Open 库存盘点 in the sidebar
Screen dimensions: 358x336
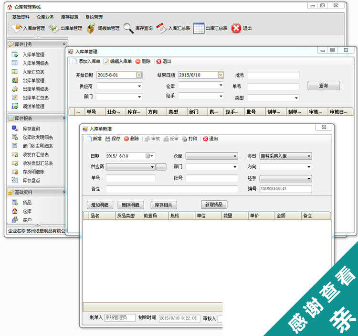32,180
